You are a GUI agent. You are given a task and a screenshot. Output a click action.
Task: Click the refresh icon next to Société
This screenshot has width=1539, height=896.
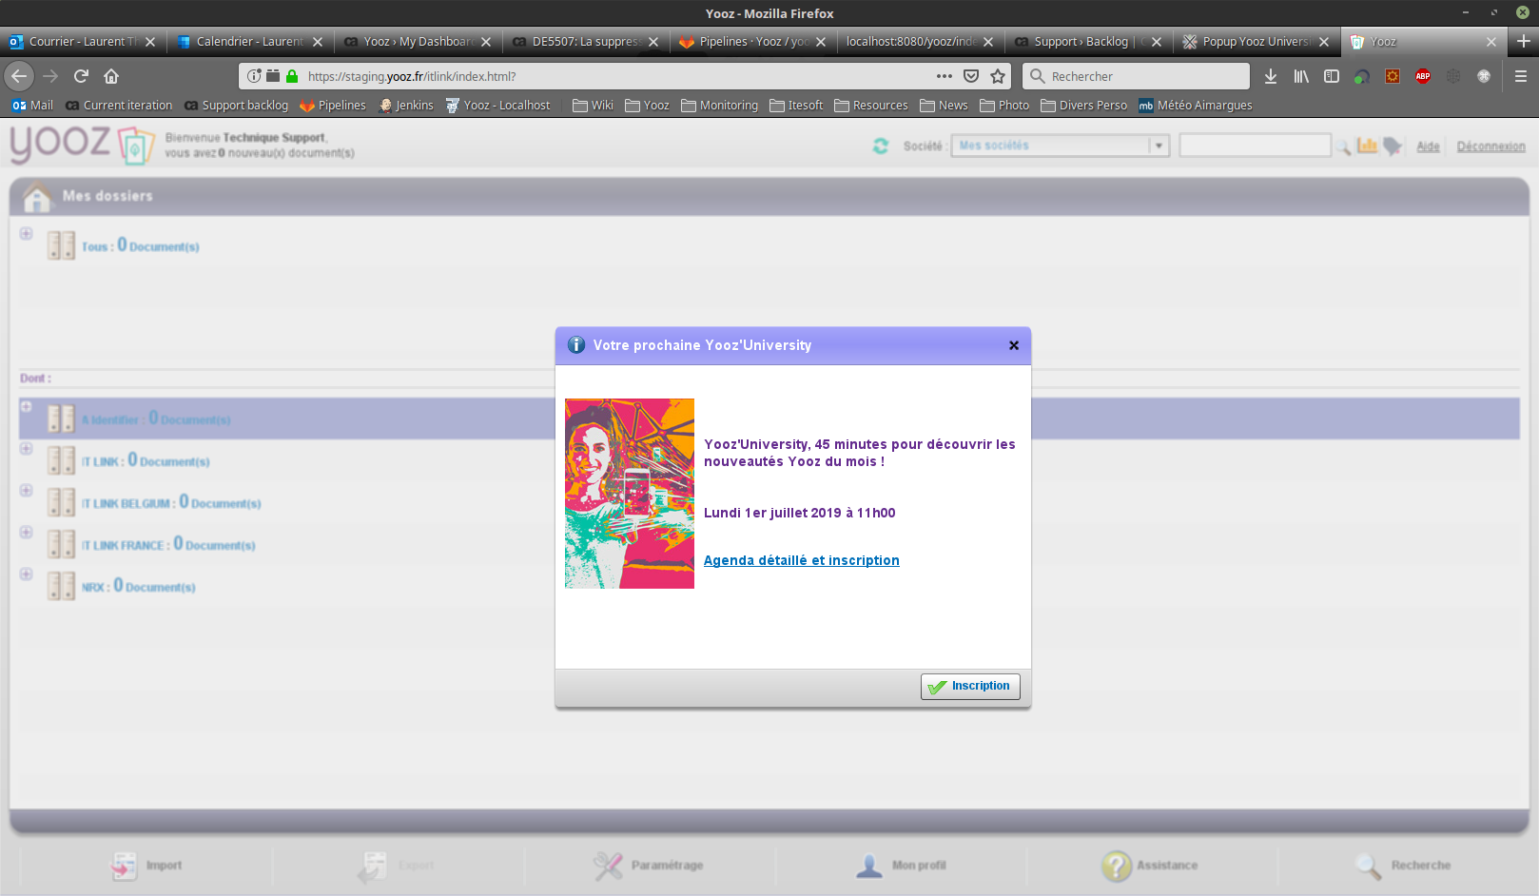pos(881,146)
